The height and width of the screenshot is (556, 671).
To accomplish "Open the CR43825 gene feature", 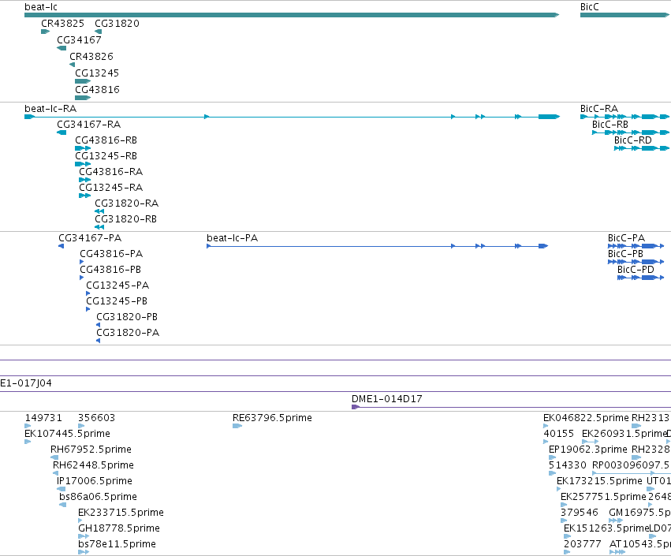I will point(46,32).
